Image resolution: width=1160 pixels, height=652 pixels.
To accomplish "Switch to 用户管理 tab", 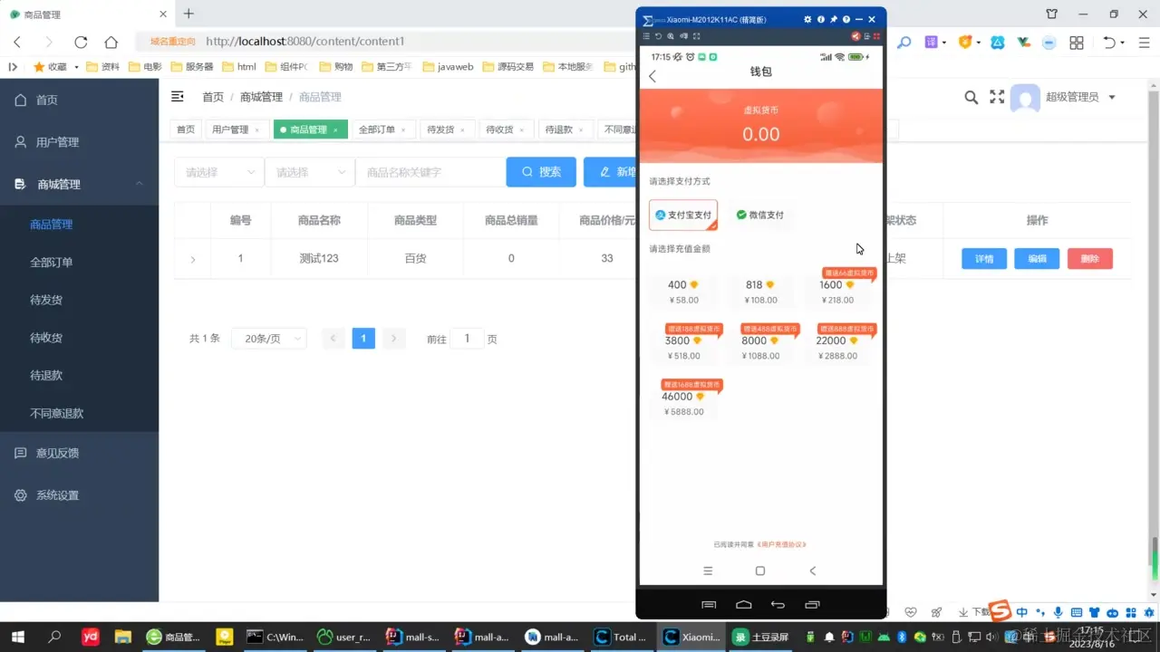I will (x=235, y=129).
